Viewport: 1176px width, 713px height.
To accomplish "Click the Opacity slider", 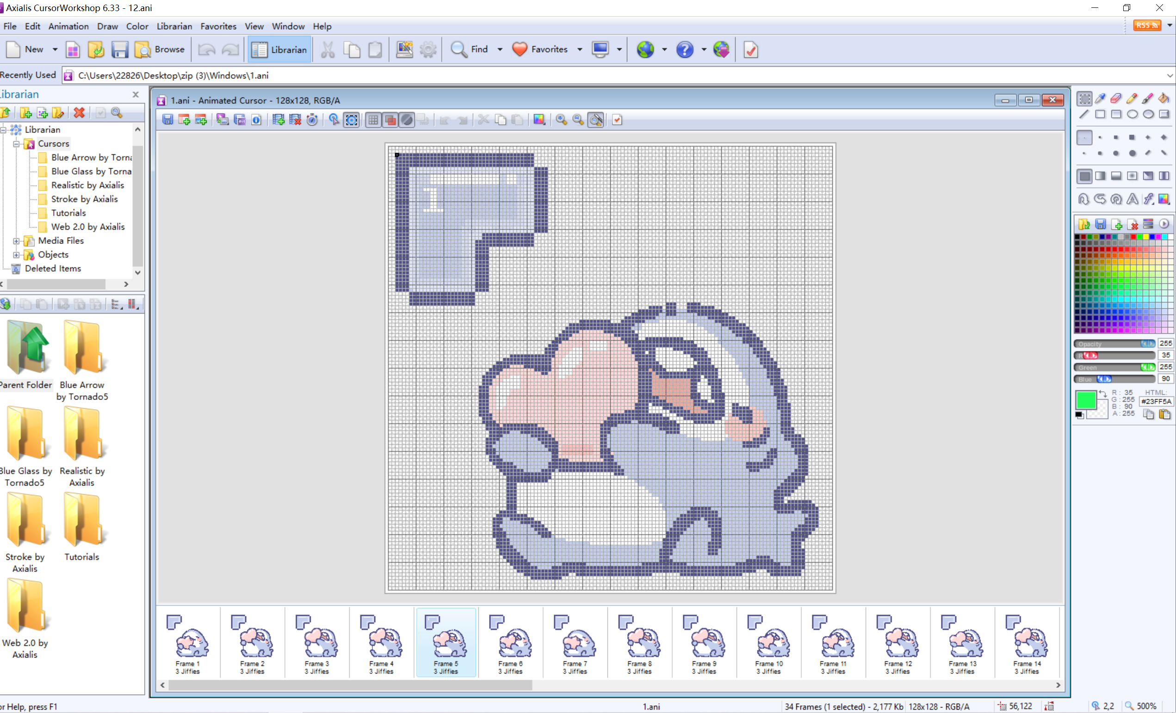I will (1114, 344).
